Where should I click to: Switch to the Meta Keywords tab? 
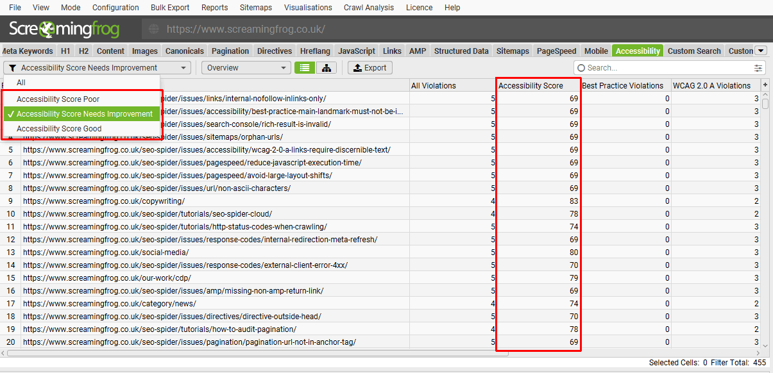pos(28,51)
